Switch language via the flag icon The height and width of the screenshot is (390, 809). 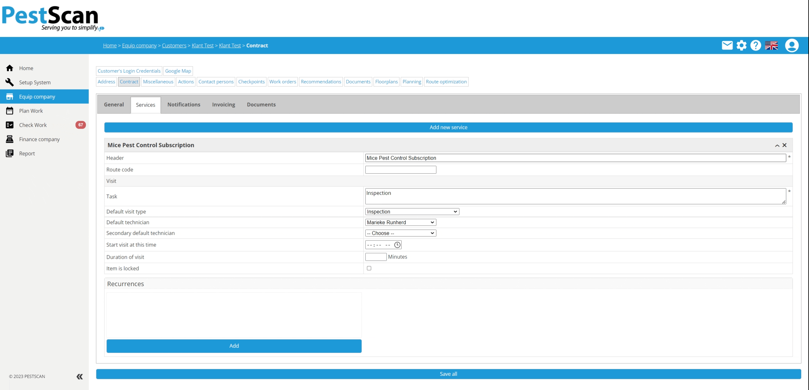pos(771,46)
